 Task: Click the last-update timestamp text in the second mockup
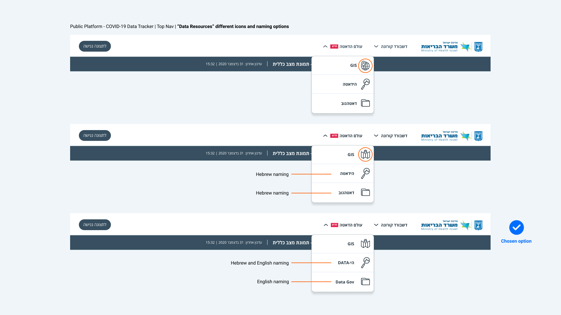[x=234, y=153]
